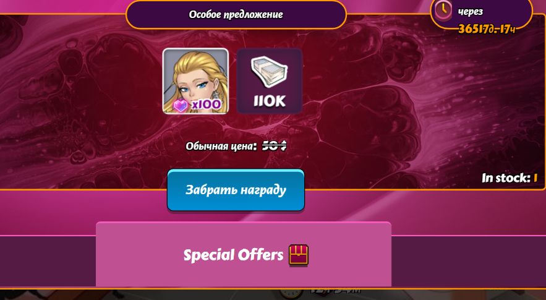Click the Забрать награду button

coord(236,190)
